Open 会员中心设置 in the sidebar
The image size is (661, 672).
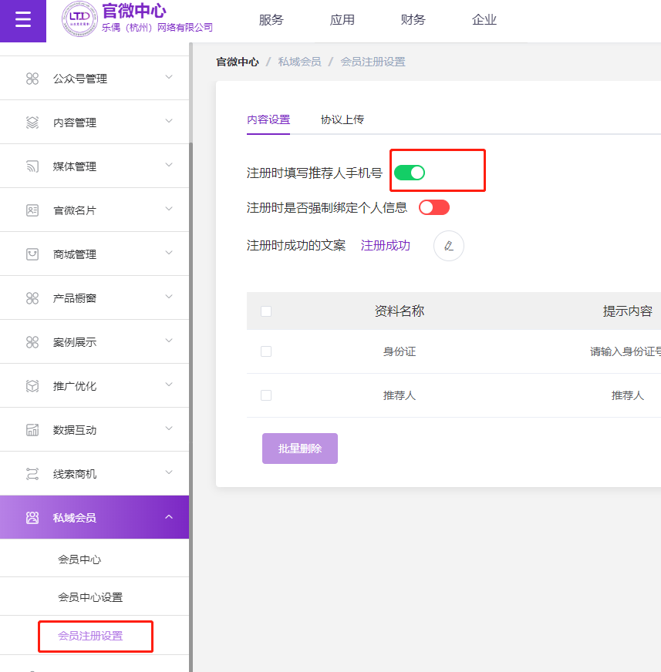coord(90,597)
